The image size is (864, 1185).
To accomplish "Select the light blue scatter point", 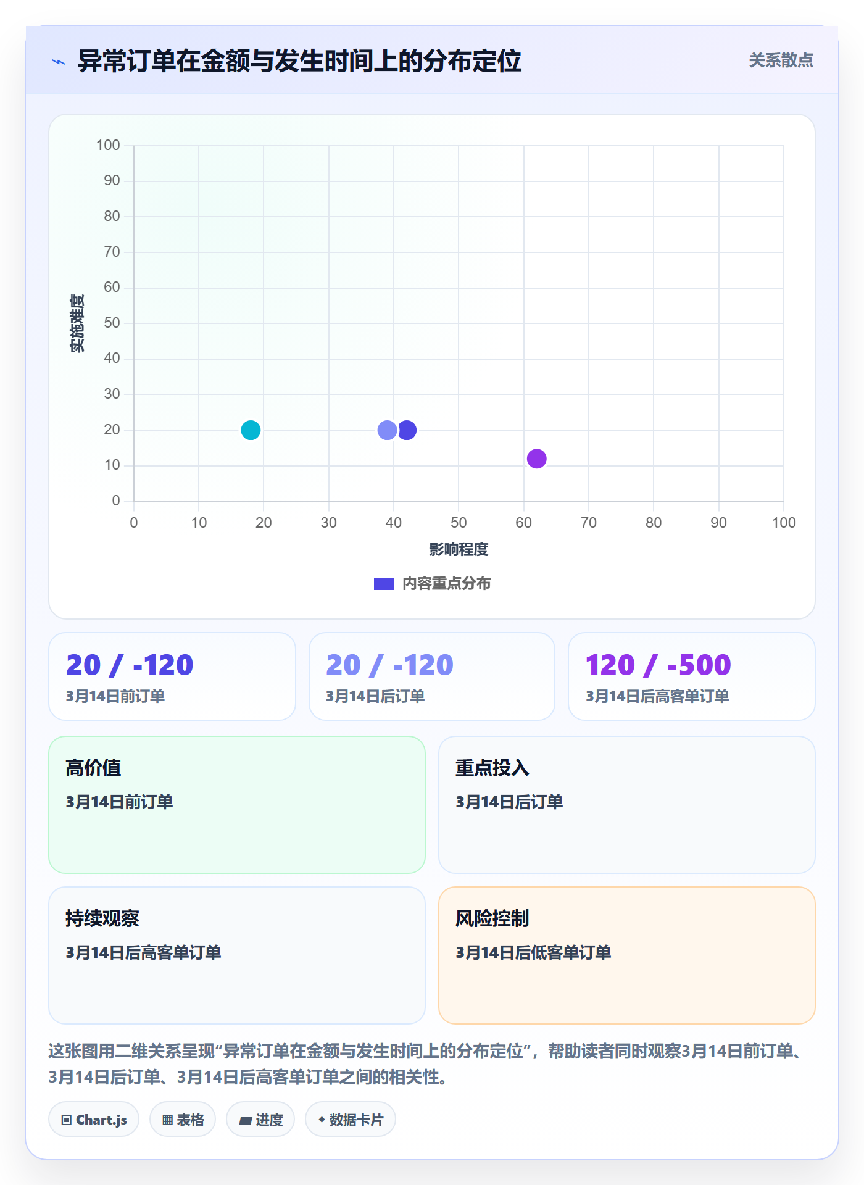I will pos(387,430).
